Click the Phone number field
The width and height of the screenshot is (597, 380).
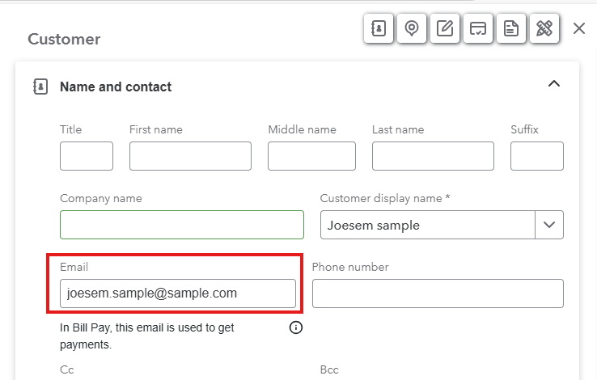tap(438, 293)
